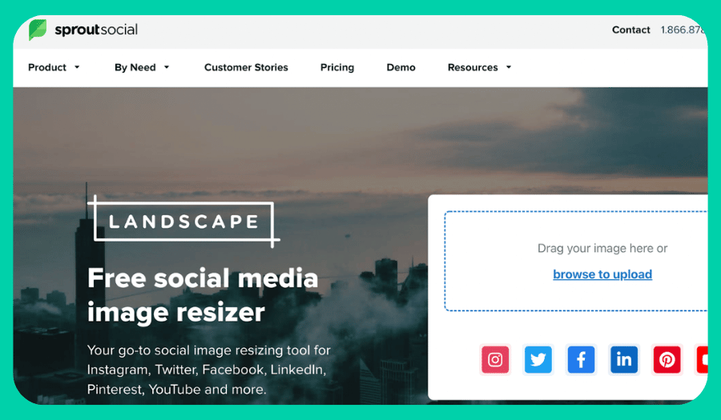This screenshot has height=420, width=721.
Task: Open the Contact link
Action: [x=631, y=30]
